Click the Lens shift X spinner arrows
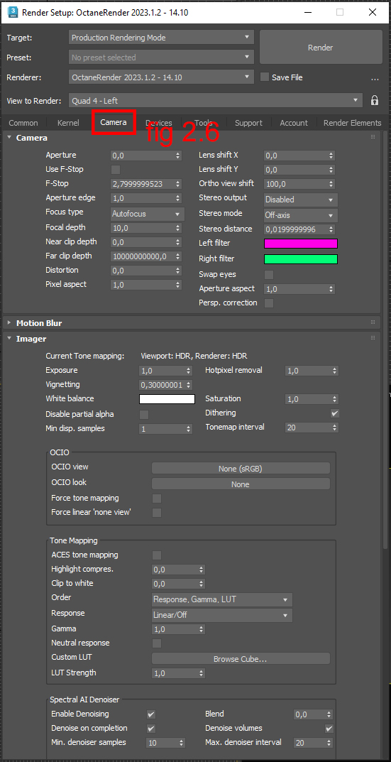 [331, 156]
